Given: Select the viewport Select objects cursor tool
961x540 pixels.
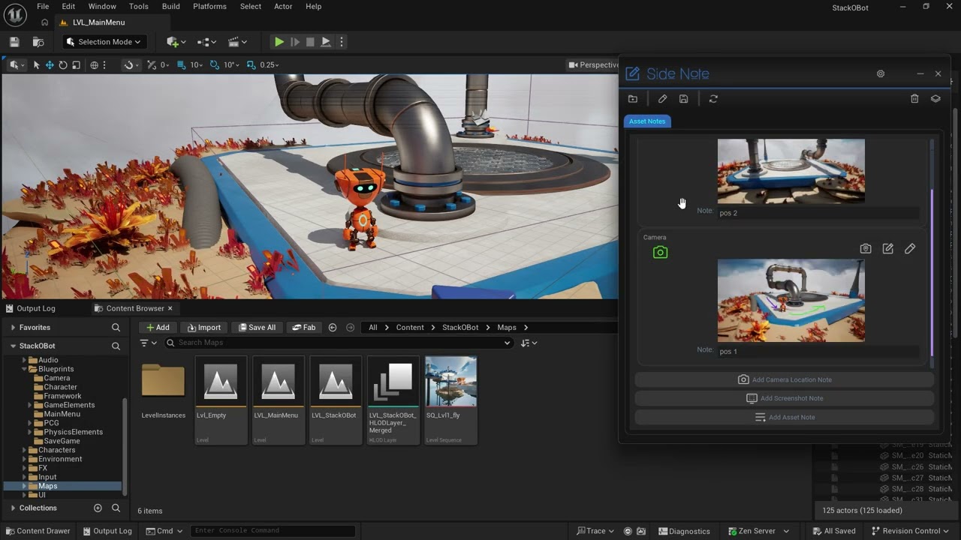Looking at the screenshot, I should (x=36, y=65).
